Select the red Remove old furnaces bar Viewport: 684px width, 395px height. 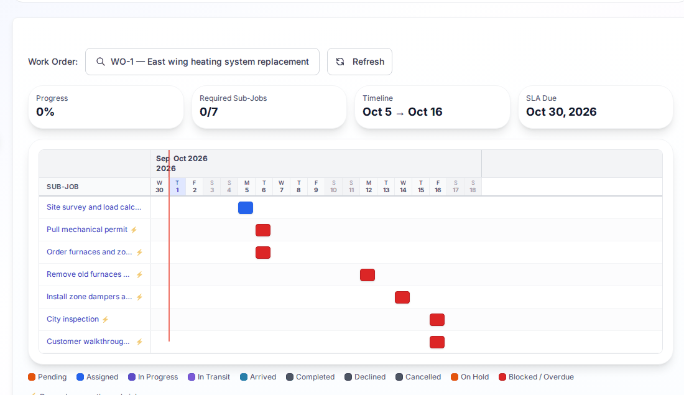[x=367, y=275]
